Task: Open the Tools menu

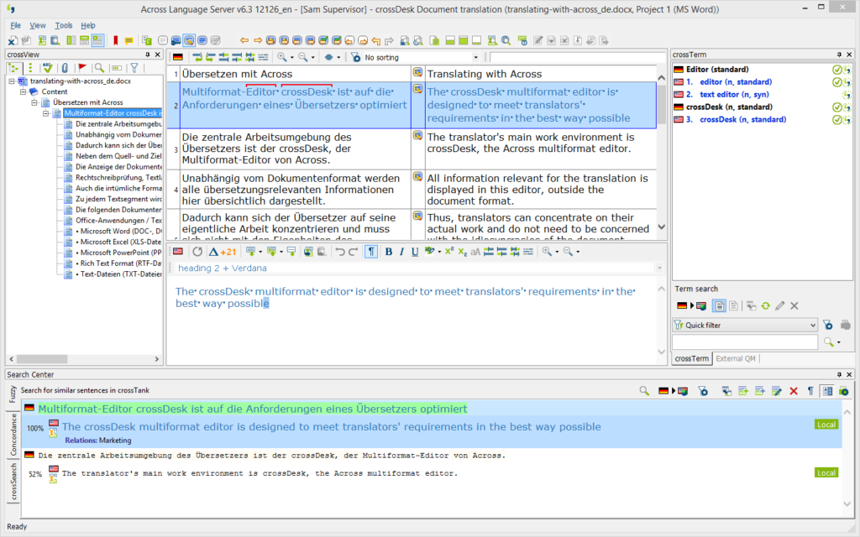Action: coord(63,24)
